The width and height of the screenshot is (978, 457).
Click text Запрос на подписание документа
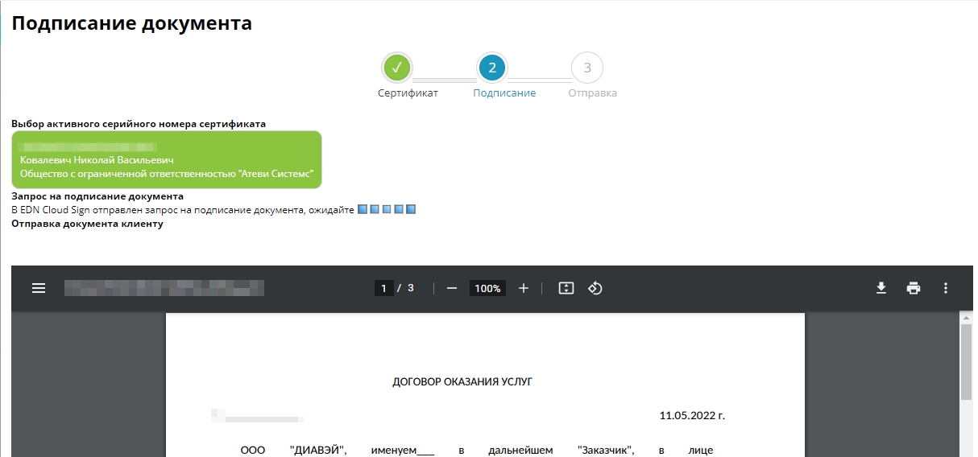pos(97,196)
